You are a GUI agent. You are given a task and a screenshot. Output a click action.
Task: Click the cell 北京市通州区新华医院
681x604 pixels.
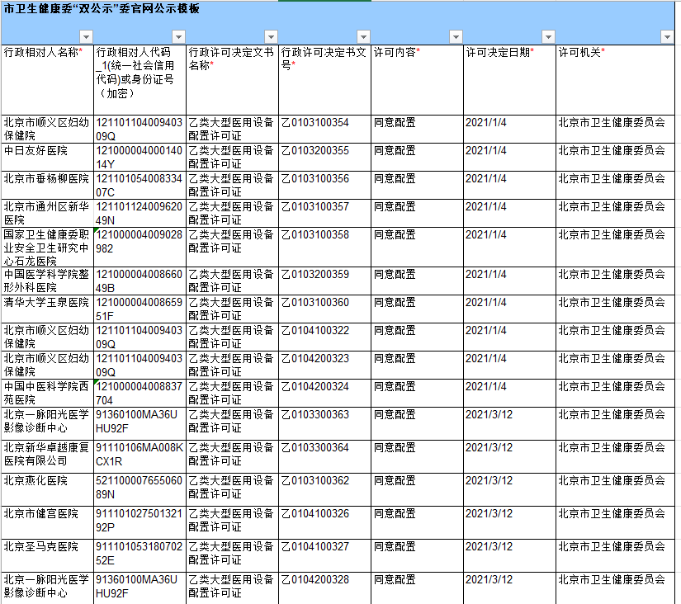click(47, 213)
